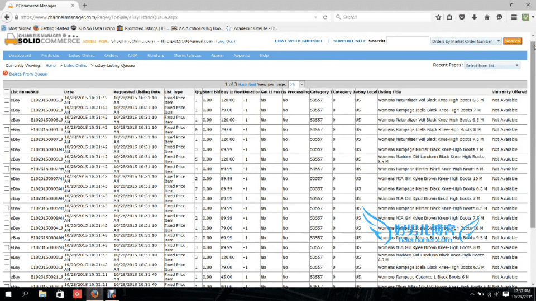Click the Firefox search box

click(x=382, y=17)
